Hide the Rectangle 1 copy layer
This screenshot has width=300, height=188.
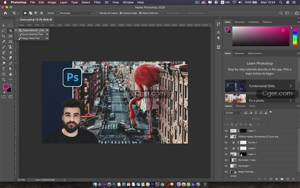click(226, 160)
